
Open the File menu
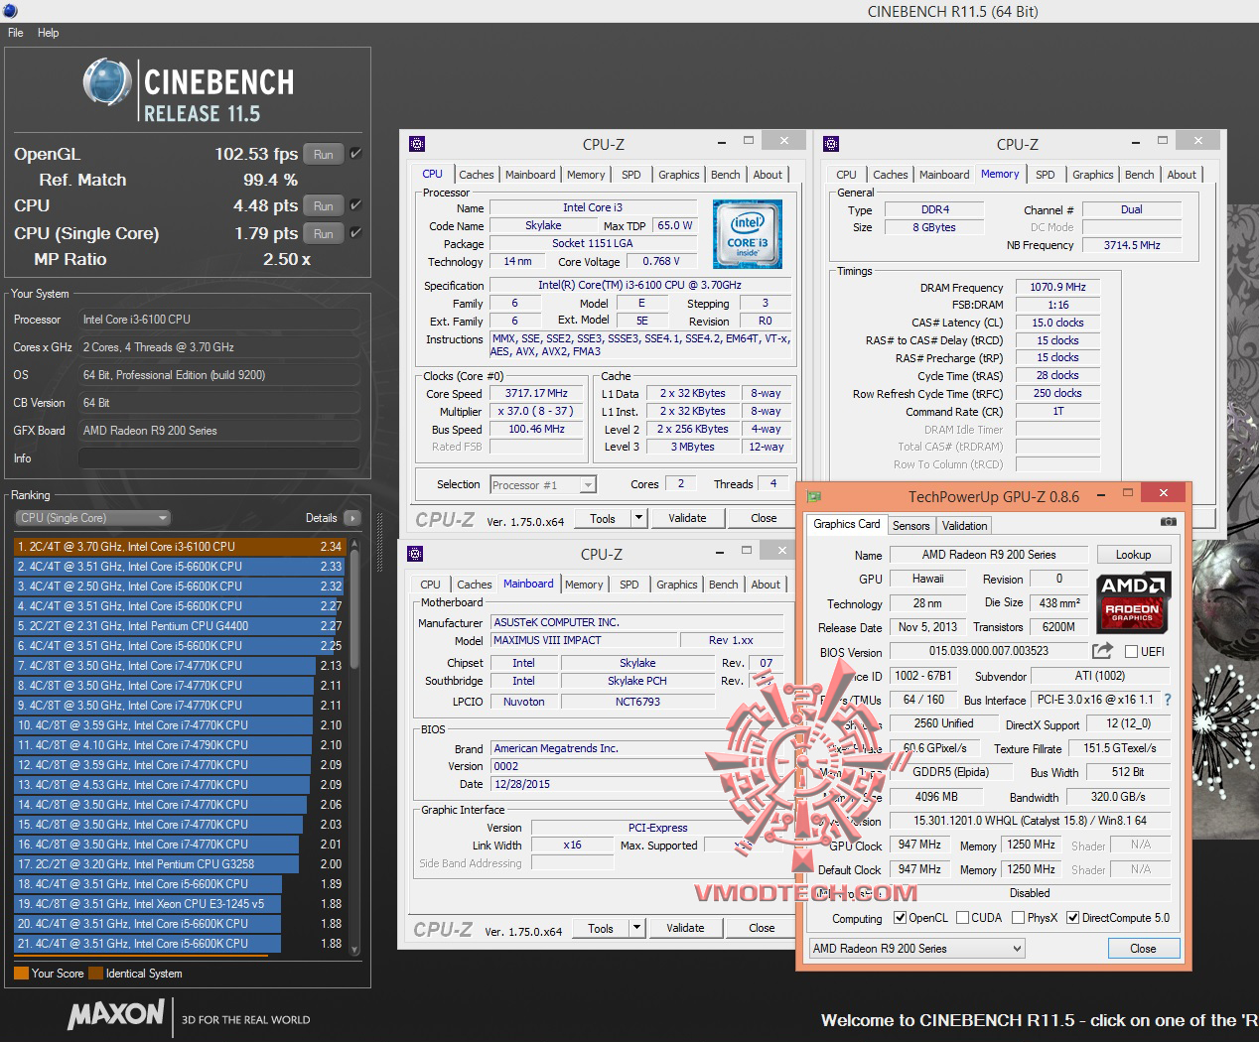(16, 33)
